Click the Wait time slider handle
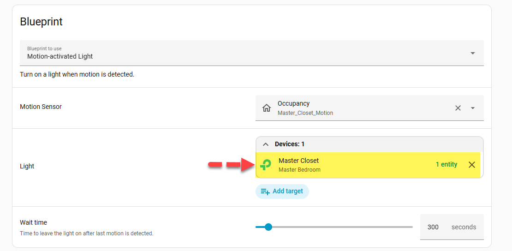 tap(268, 227)
